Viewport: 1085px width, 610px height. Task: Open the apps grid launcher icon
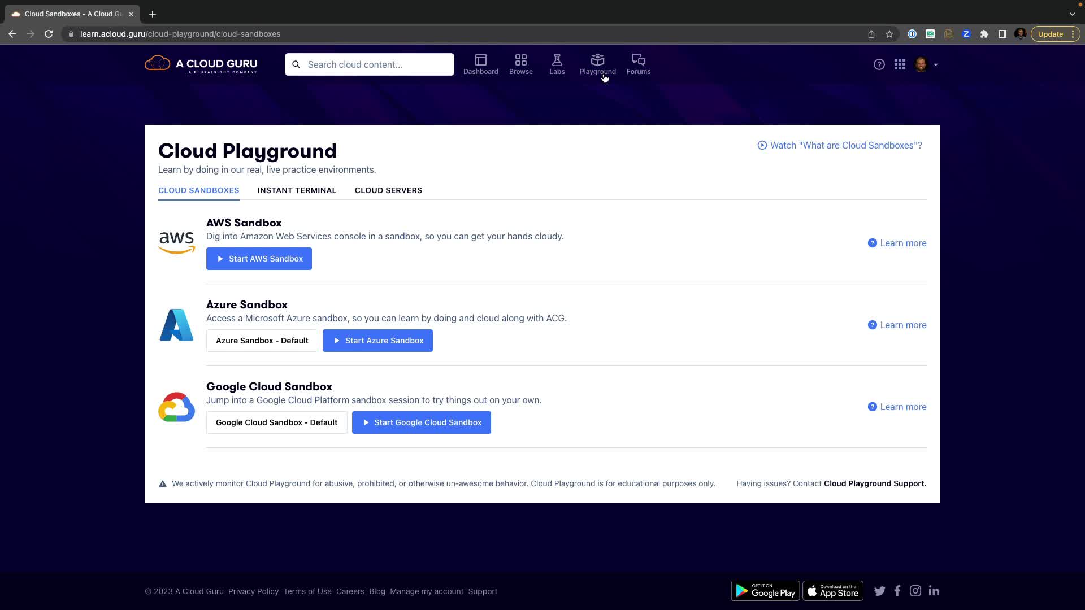pos(900,64)
